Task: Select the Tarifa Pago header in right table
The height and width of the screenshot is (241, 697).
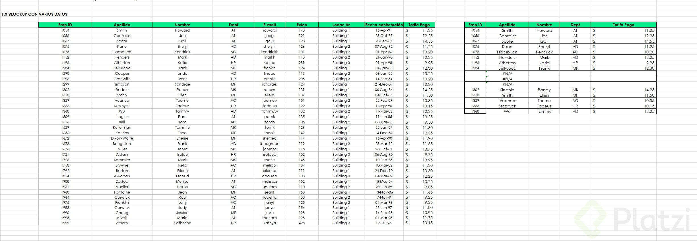Action: pyautogui.click(x=623, y=25)
